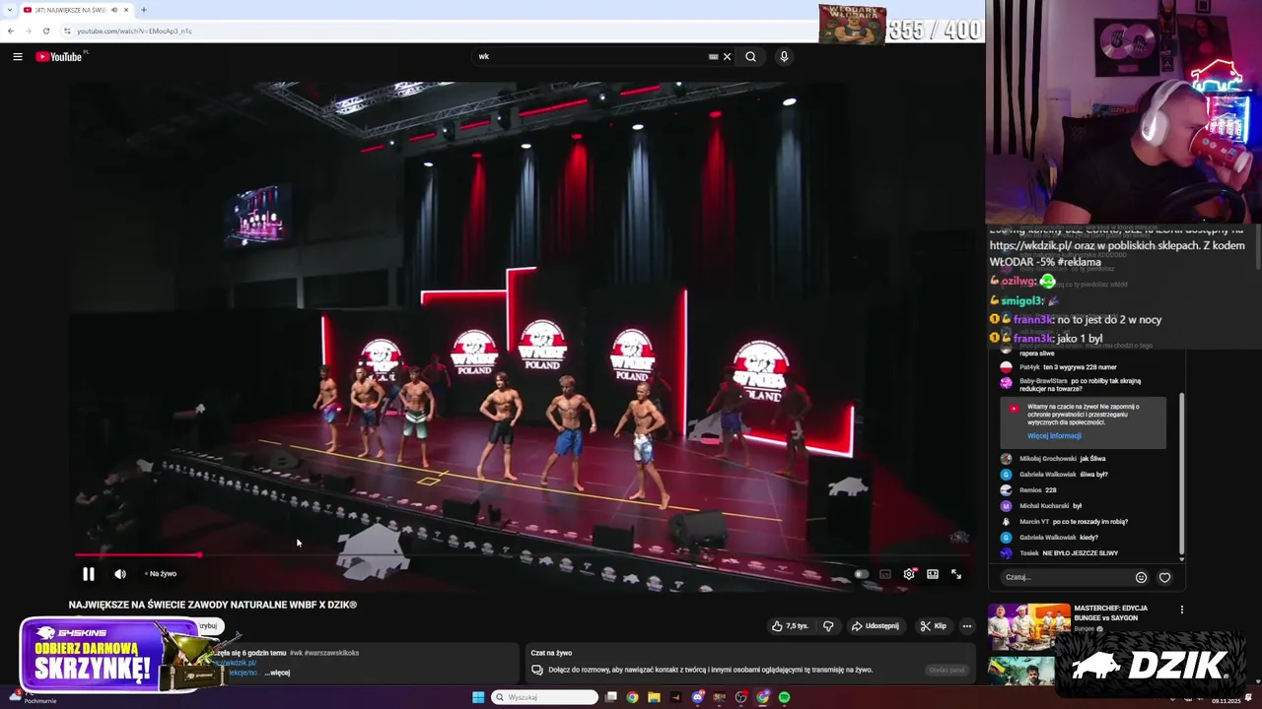The height and width of the screenshot is (709, 1262).
Task: Like the video (7,5 tys.)
Action: click(x=790, y=626)
